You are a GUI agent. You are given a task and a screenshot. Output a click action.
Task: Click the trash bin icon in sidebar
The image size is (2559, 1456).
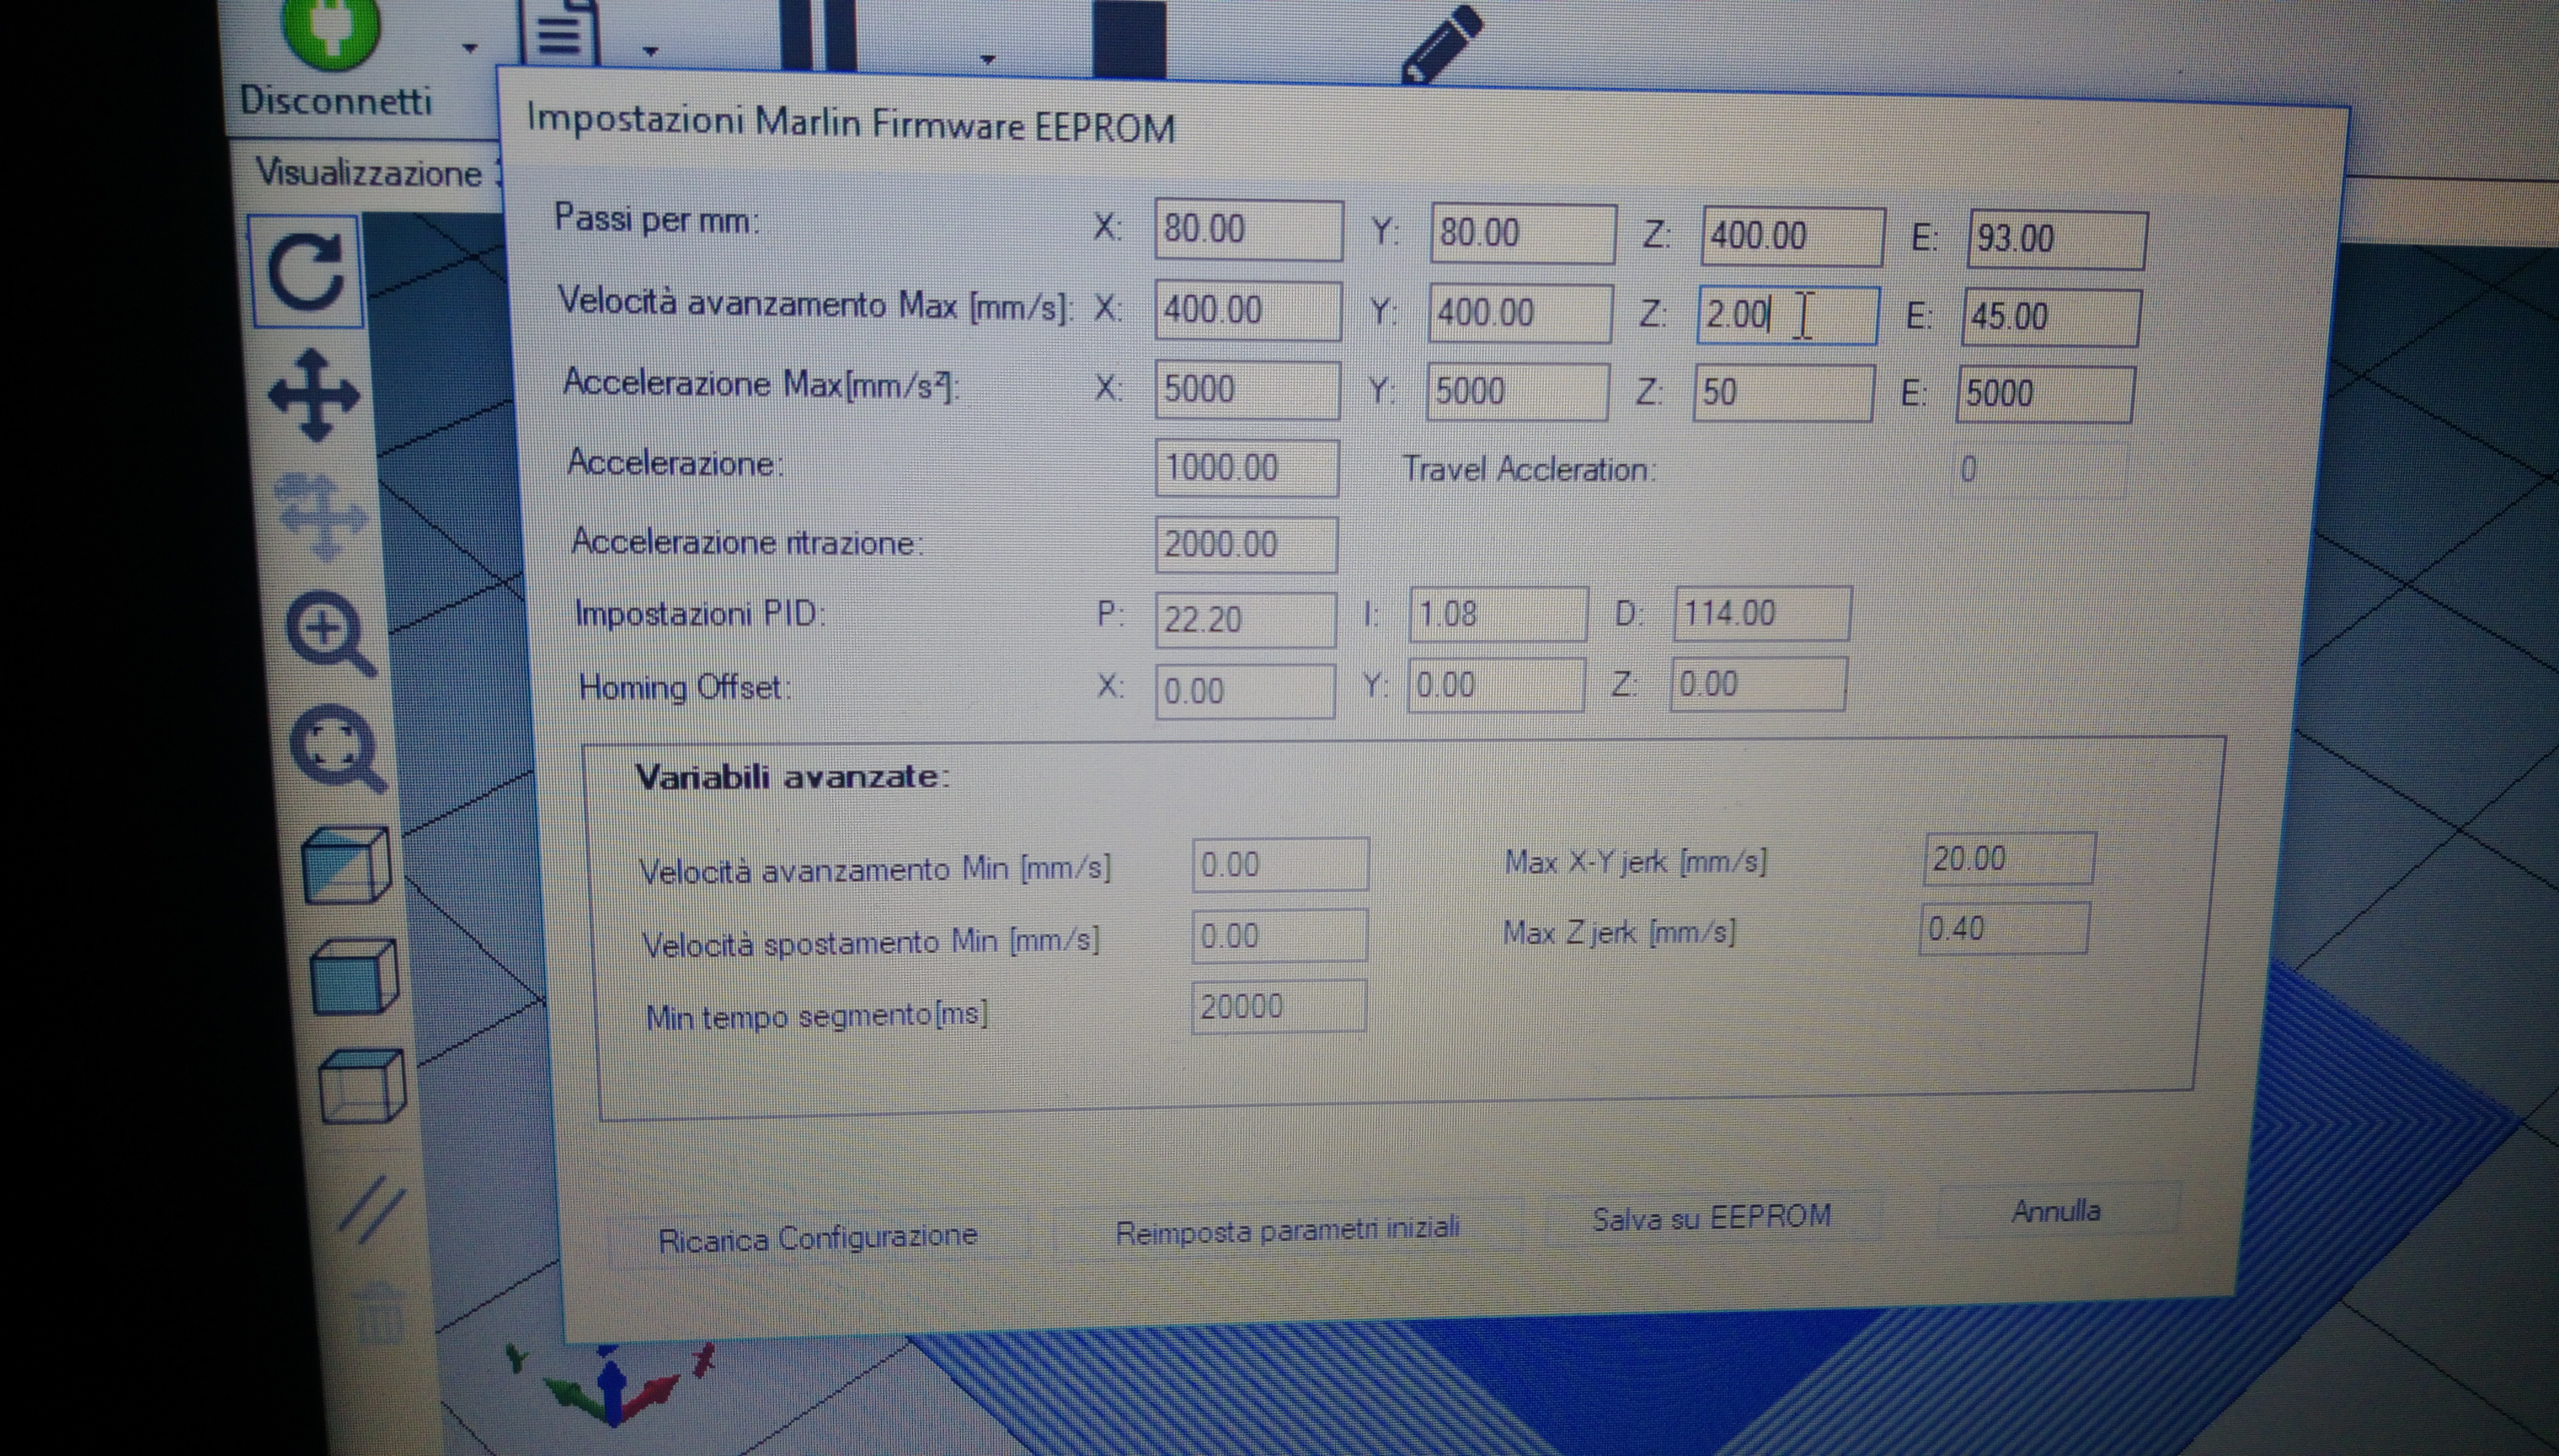[379, 1313]
